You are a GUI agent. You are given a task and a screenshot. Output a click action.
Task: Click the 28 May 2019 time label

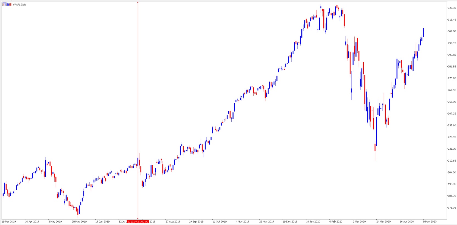[x=79, y=221]
